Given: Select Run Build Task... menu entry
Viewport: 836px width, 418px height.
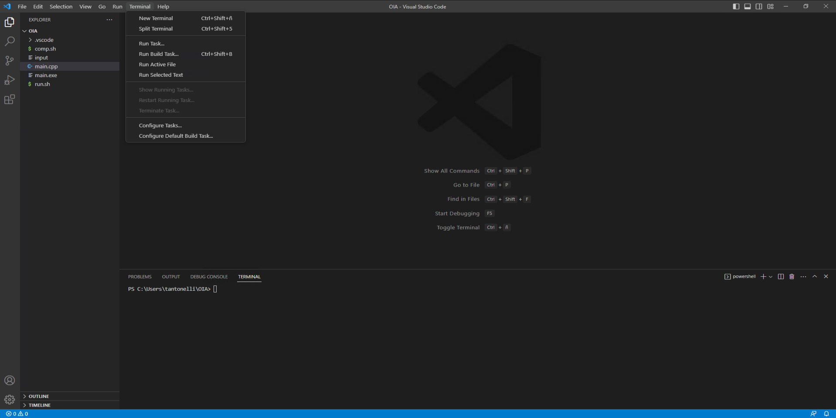Looking at the screenshot, I should point(186,54).
